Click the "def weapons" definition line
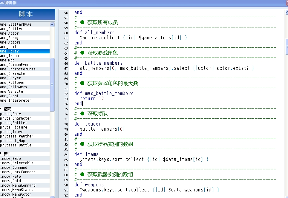Viewport: 288px width, 198px height. point(89,185)
